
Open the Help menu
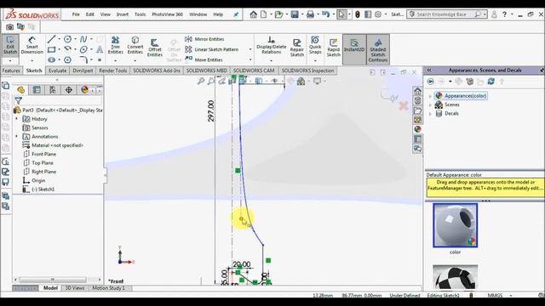(218, 14)
